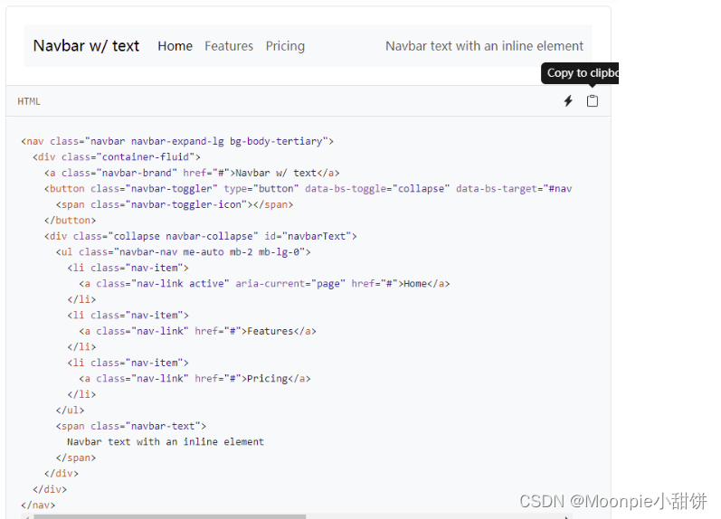Open the Features nav link
The image size is (721, 519).
point(229,46)
